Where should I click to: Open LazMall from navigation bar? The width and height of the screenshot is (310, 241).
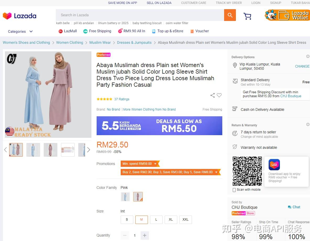click(x=68, y=31)
